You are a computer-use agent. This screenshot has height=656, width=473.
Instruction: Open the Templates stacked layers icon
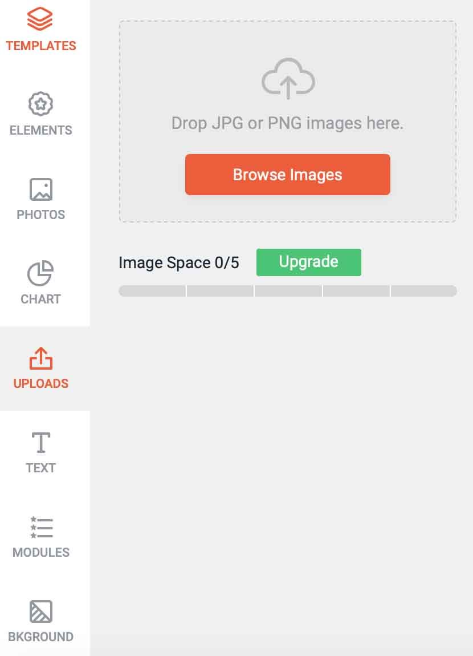(40, 19)
